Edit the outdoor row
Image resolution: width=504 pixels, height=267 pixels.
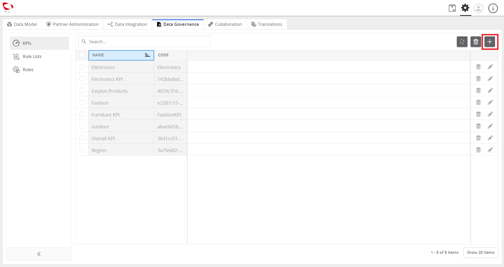490,126
